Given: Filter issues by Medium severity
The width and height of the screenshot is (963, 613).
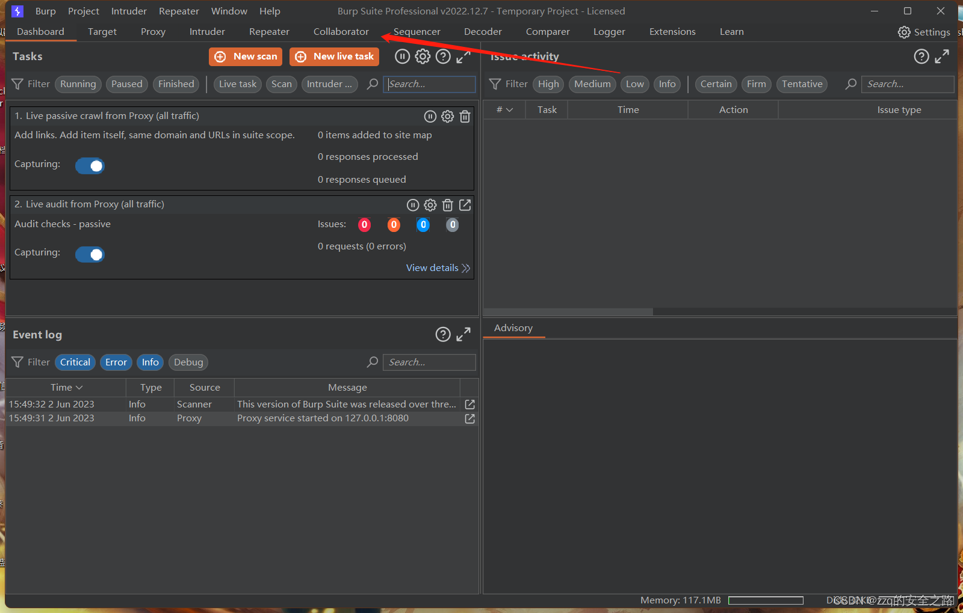Looking at the screenshot, I should click(x=592, y=84).
